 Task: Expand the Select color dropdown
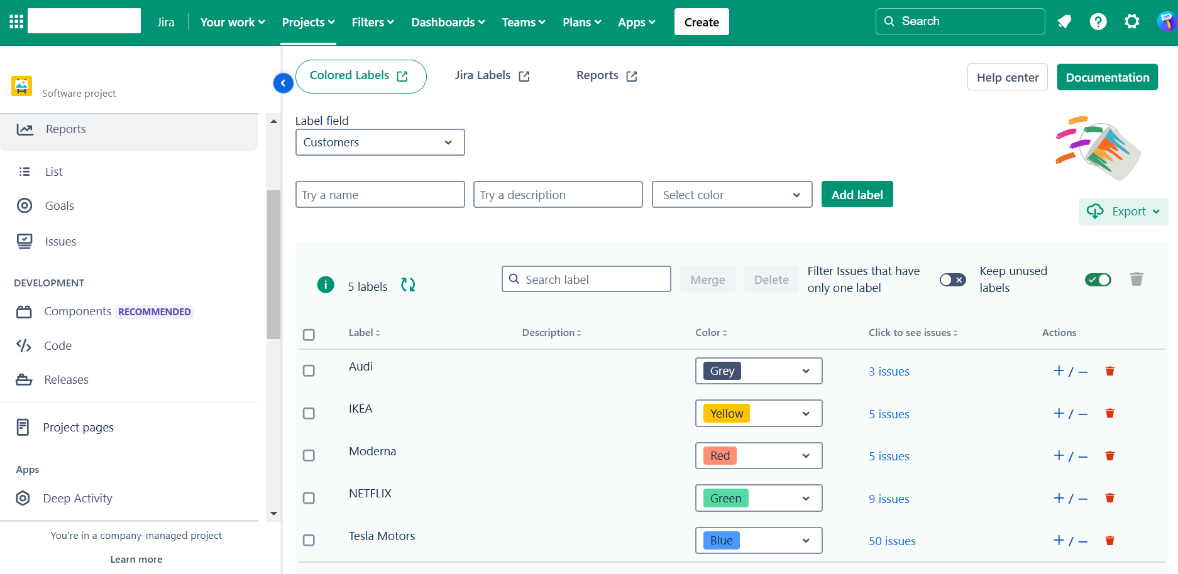[732, 195]
